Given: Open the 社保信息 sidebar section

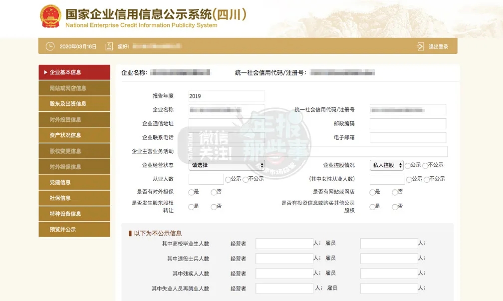Looking at the screenshot, I should [74, 198].
